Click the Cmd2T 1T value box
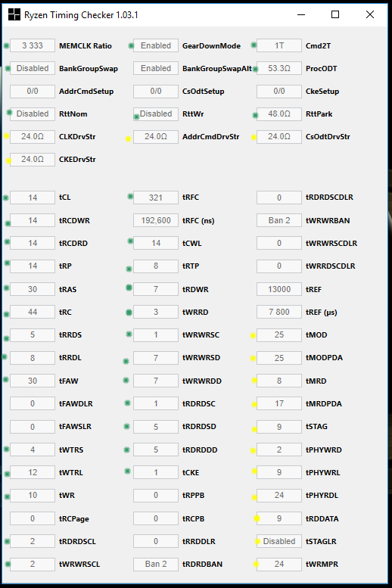This screenshot has height=588, width=392. pyautogui.click(x=279, y=45)
